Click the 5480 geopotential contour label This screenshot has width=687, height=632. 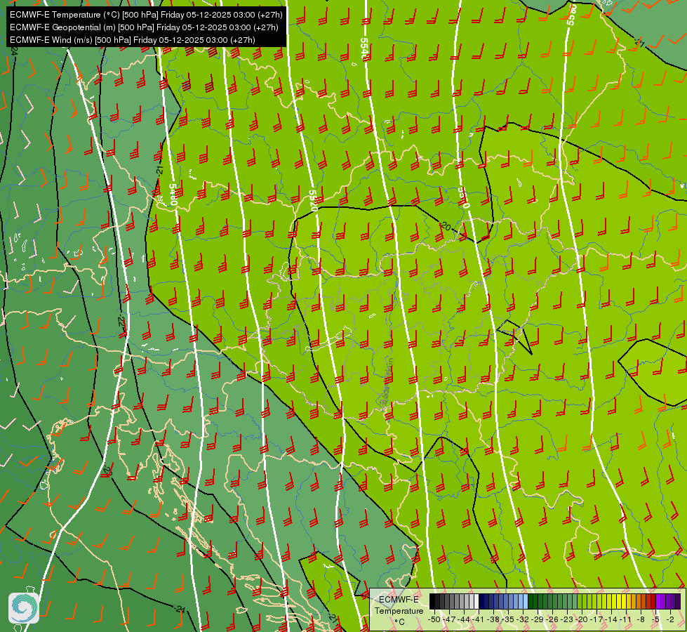click(173, 195)
